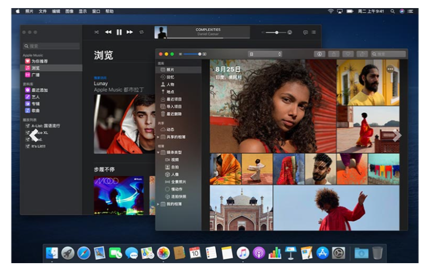This screenshot has width=425, height=268.
Task: Open the A-List: 国语流行 playlist
Action: coord(43,126)
